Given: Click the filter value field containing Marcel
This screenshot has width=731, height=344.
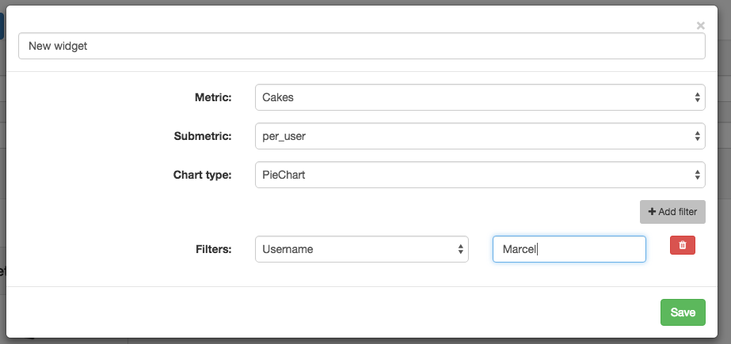Looking at the screenshot, I should [569, 249].
